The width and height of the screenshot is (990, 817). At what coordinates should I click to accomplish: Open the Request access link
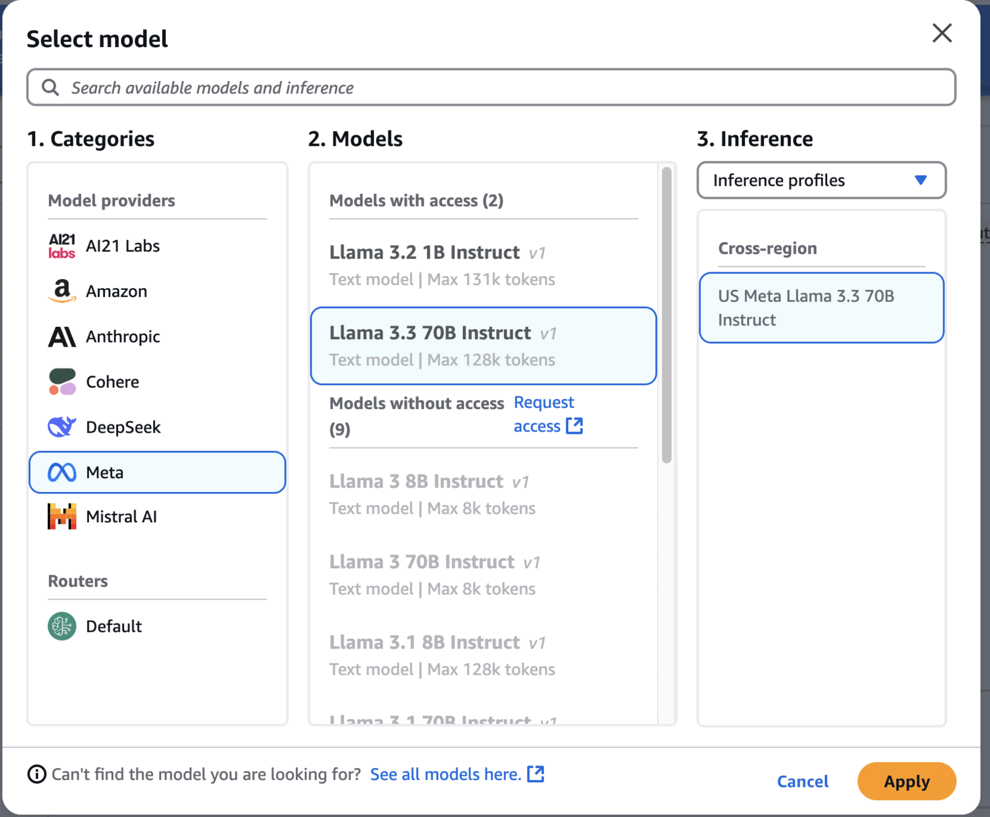548,415
